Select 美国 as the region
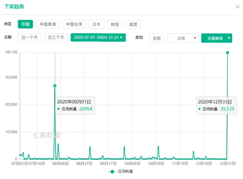The image size is (243, 179). click(133, 24)
